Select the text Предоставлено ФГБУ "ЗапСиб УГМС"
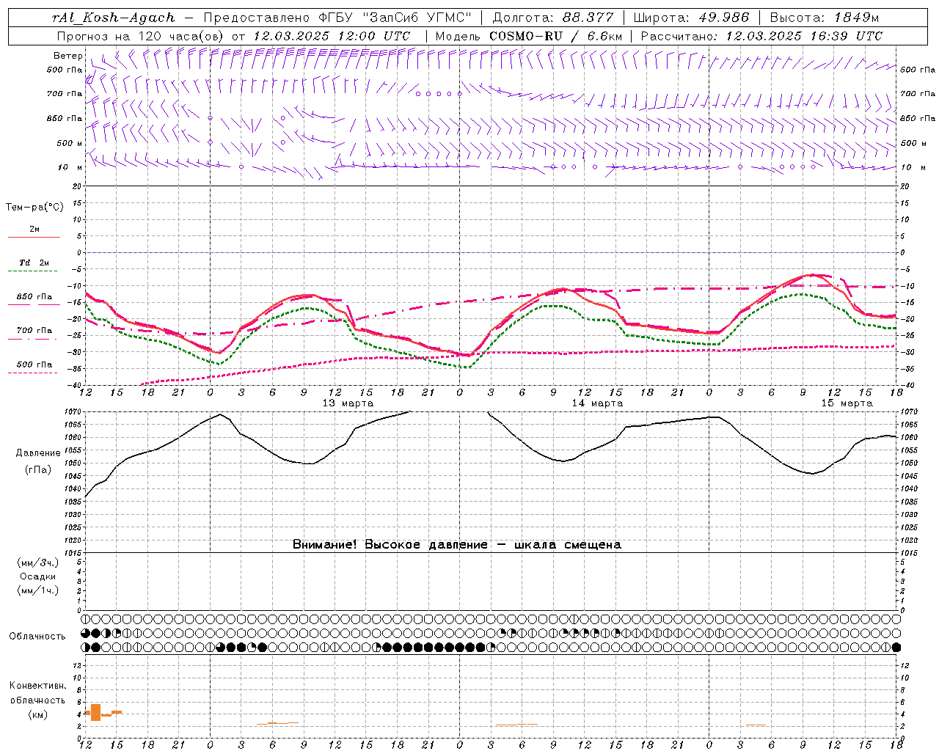 pyautogui.click(x=337, y=18)
